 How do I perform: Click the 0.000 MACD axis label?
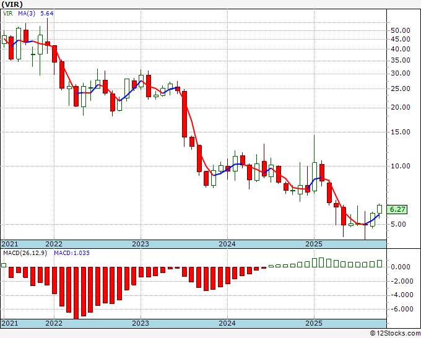[x=402, y=267]
